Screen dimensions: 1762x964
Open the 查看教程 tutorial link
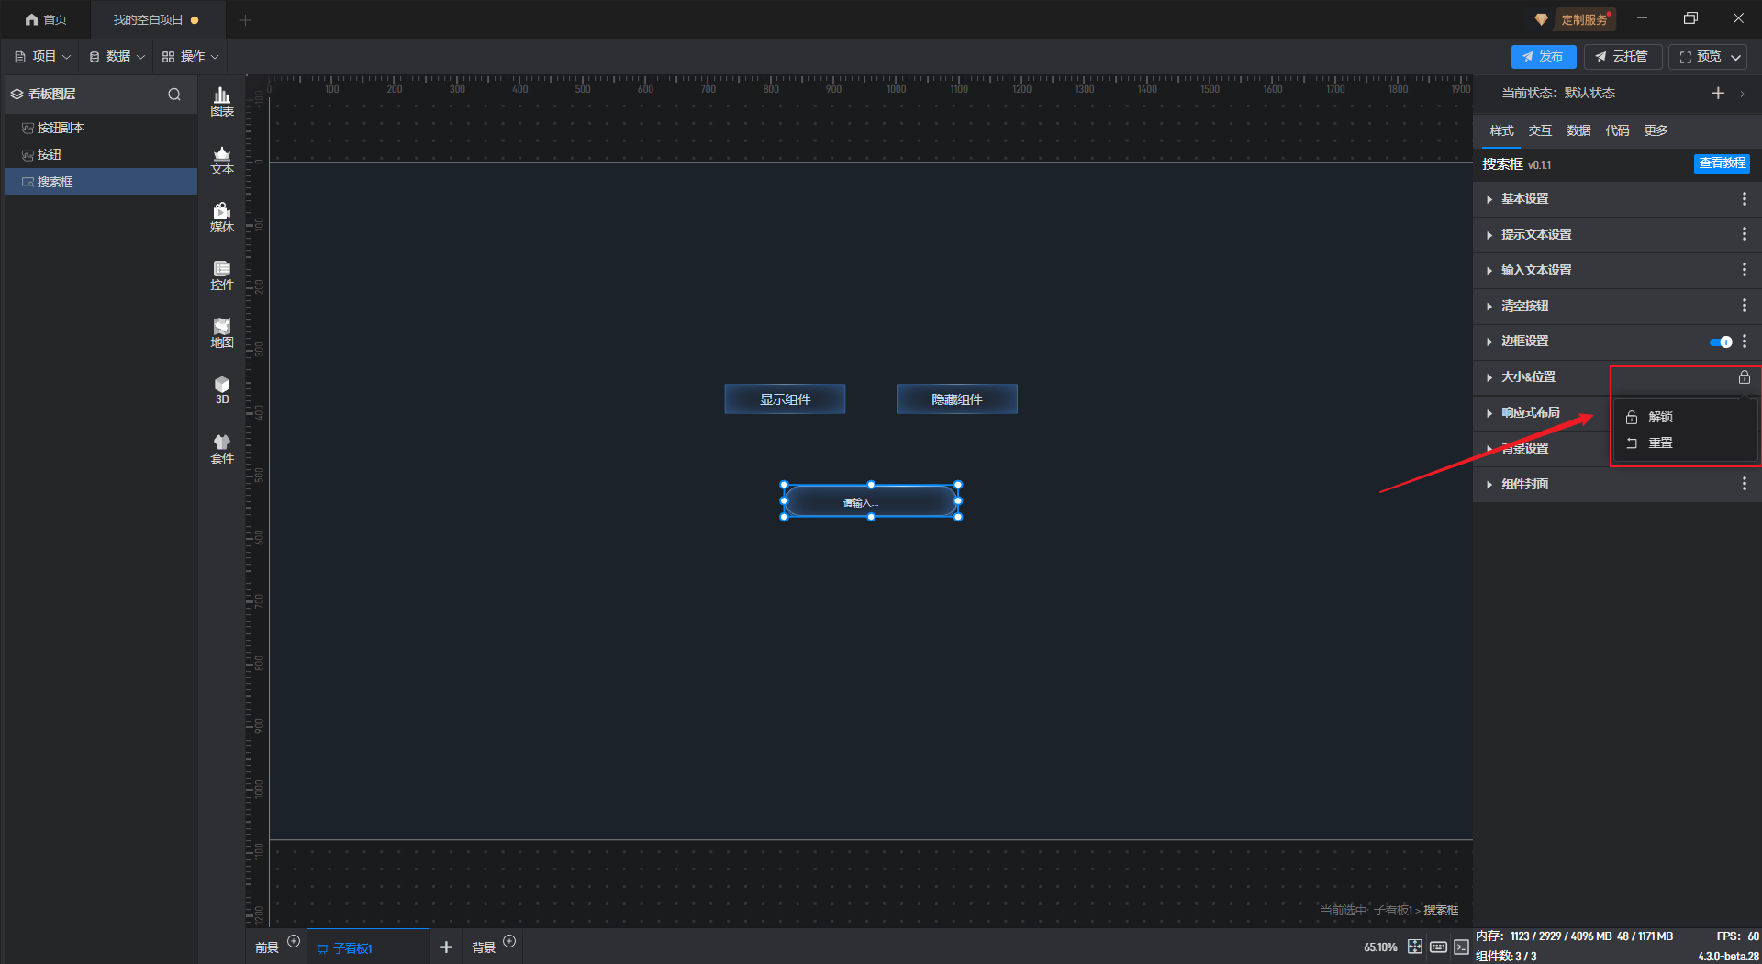(x=1722, y=163)
